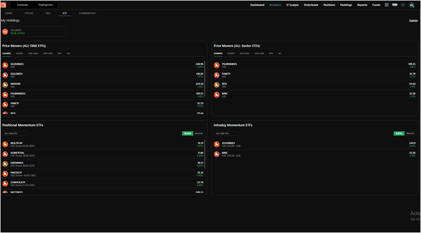
Task: Click SILVERBEES price 249.90 in ALL-ONE movers
Action: 199,64
